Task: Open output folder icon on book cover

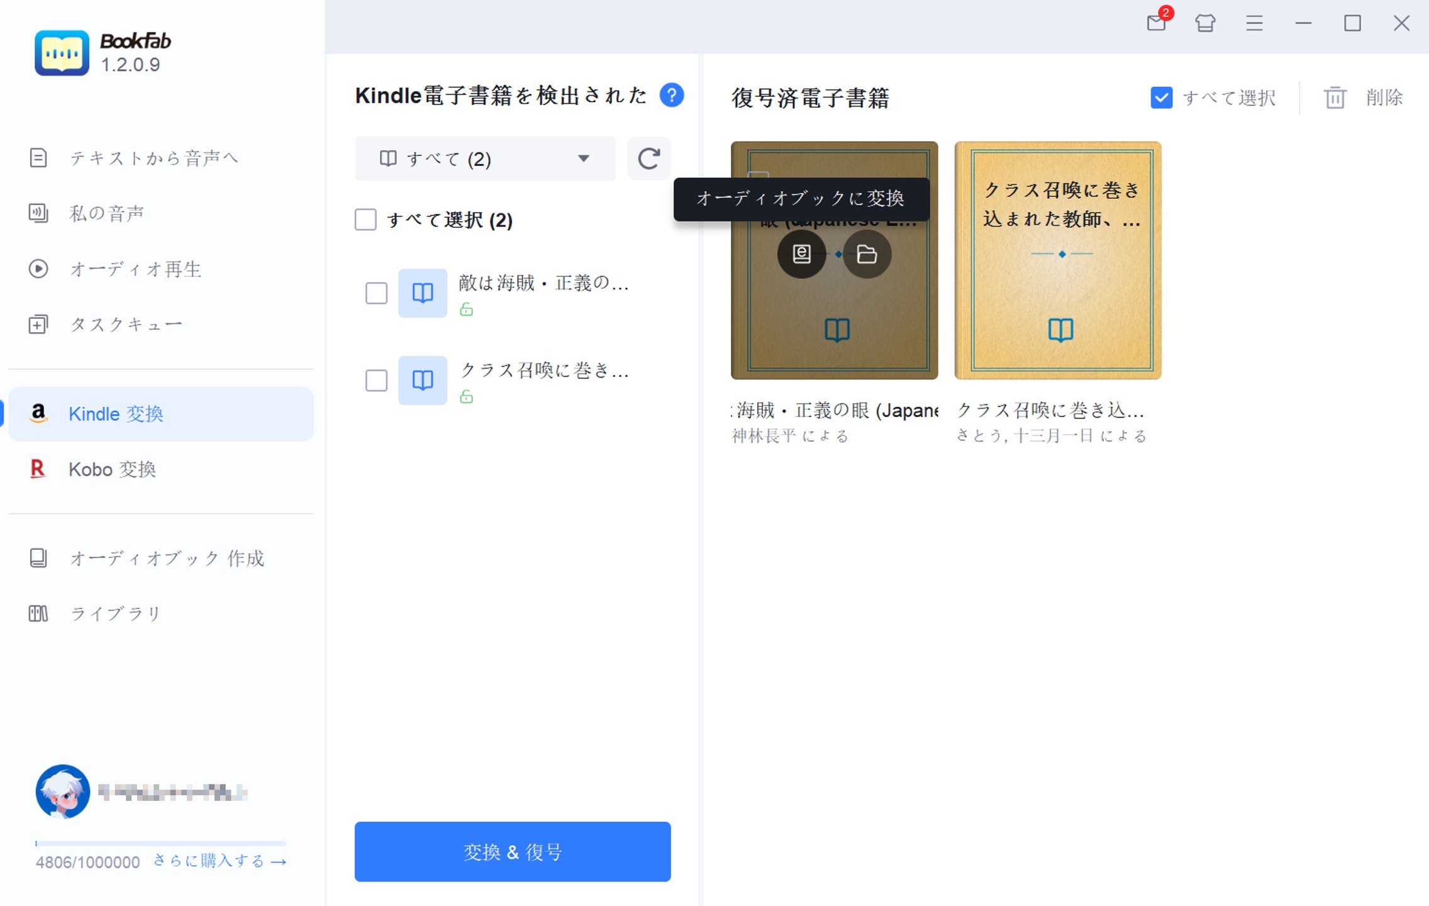Action: pos(868,254)
